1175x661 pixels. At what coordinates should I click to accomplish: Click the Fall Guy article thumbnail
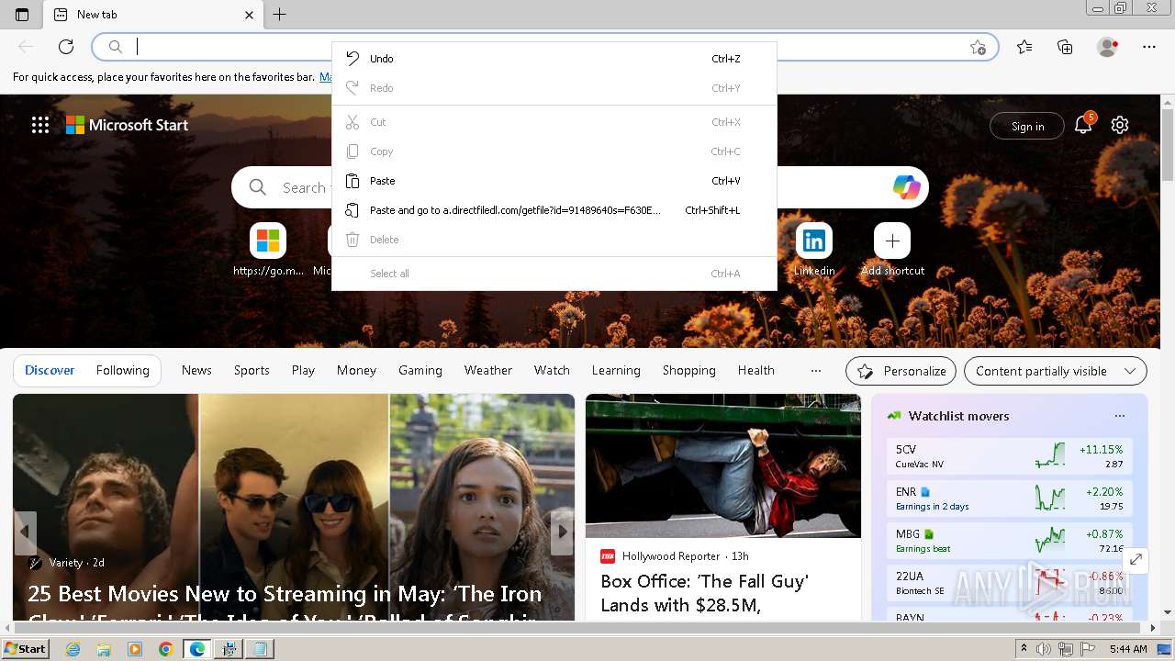[x=723, y=466]
